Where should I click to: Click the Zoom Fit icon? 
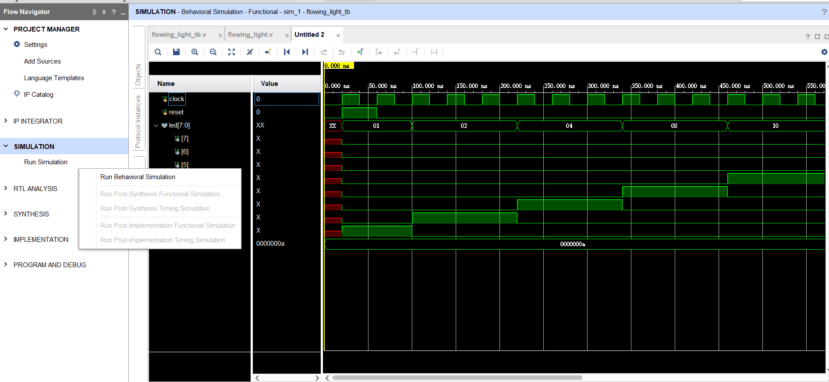click(231, 52)
